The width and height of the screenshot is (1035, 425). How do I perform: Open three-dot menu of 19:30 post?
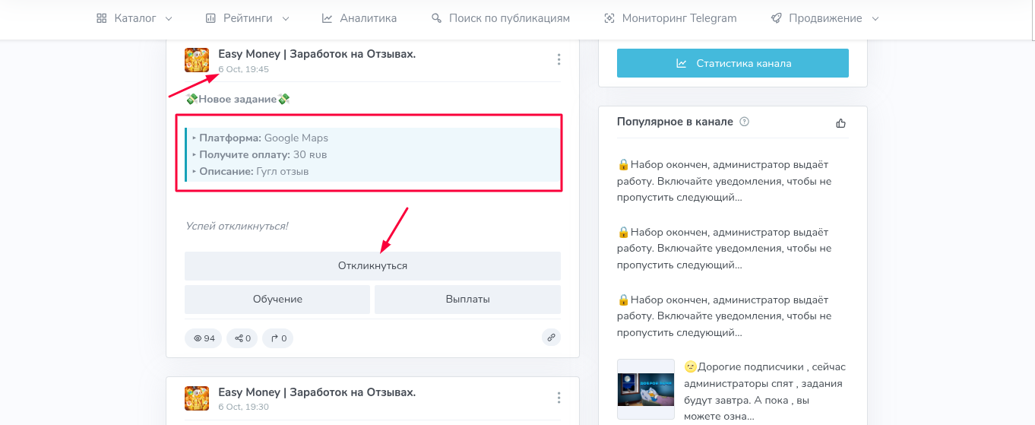tap(559, 398)
